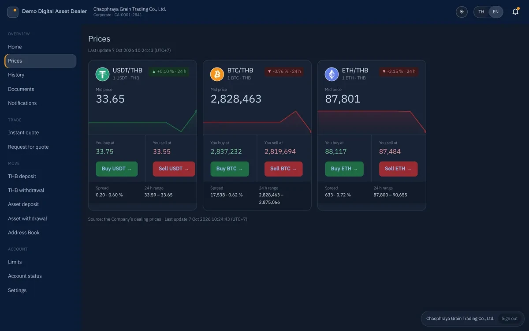Image resolution: width=529 pixels, height=331 pixels.
Task: Go to Request for quote
Action: click(41, 147)
